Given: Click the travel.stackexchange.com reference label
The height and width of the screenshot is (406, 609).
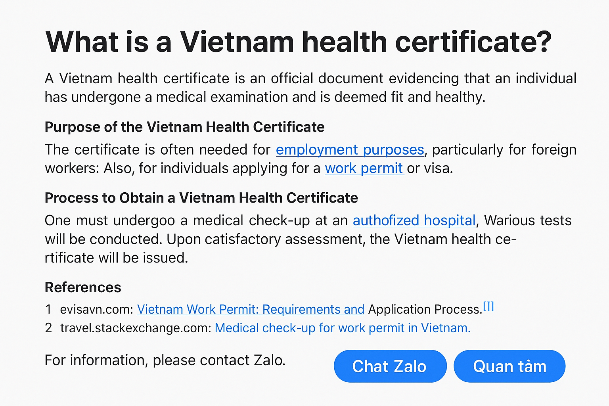Looking at the screenshot, I should [135, 328].
